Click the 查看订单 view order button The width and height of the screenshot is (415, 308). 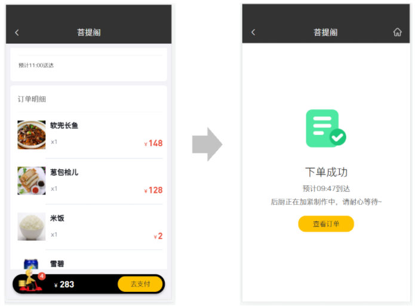pos(326,224)
